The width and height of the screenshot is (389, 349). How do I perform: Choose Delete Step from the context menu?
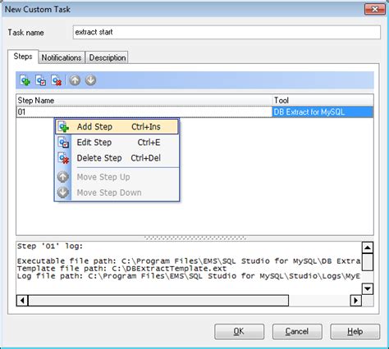pos(117,158)
